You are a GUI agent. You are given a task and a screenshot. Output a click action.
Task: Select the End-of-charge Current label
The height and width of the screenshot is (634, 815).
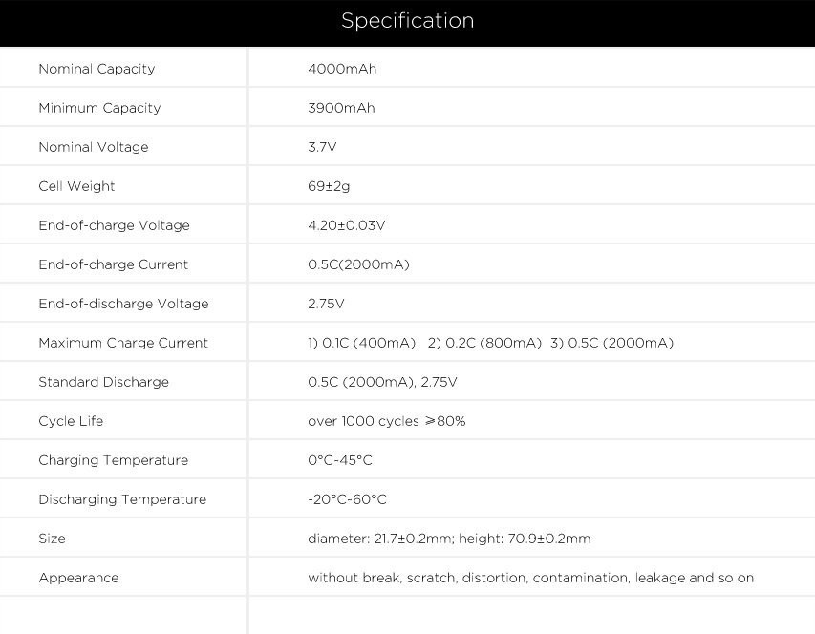(x=114, y=264)
